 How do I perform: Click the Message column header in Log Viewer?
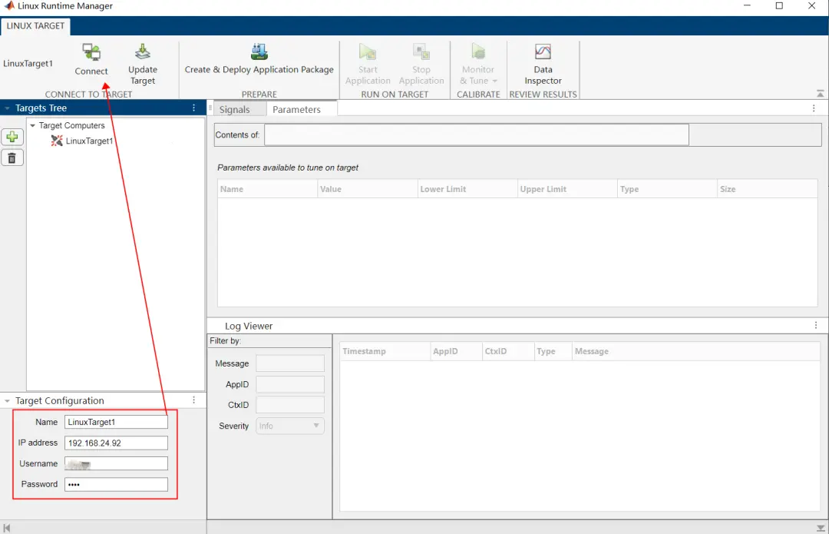[x=695, y=351]
